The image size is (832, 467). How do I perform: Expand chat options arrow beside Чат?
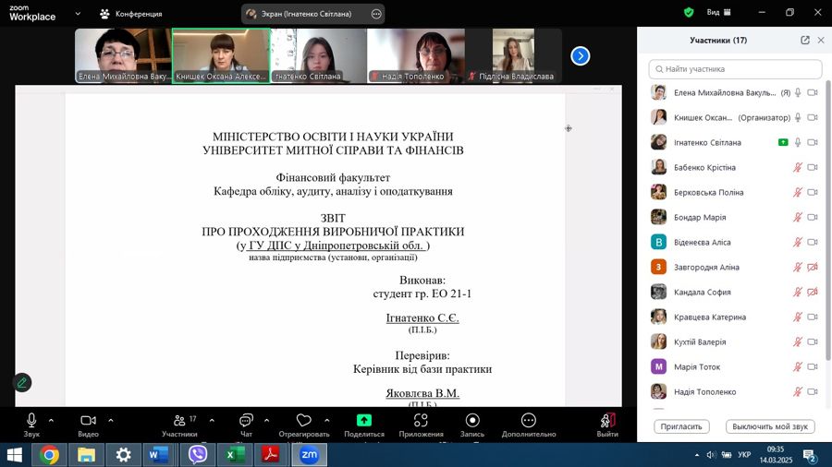[x=266, y=421]
